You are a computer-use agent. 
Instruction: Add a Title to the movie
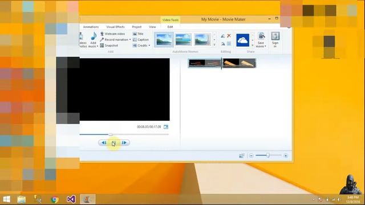pyautogui.click(x=138, y=34)
